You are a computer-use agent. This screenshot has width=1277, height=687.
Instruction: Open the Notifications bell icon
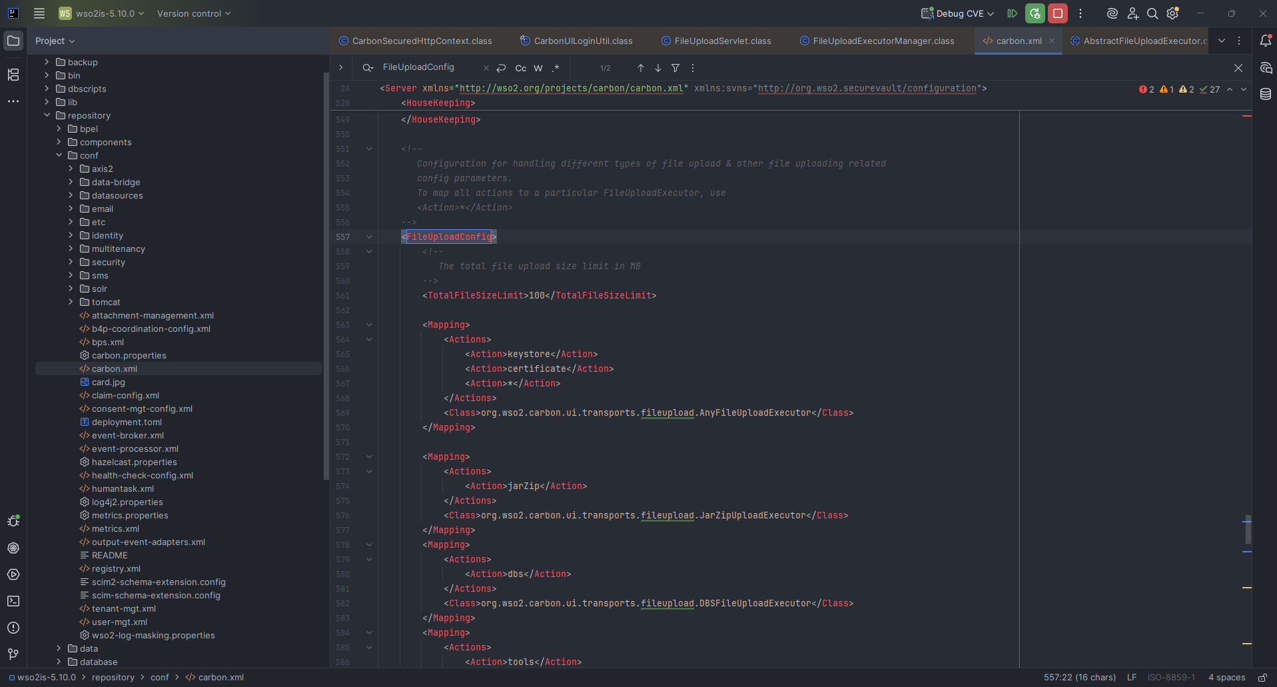point(1266,41)
